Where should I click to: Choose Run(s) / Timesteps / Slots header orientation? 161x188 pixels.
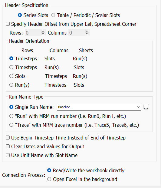click(11, 85)
